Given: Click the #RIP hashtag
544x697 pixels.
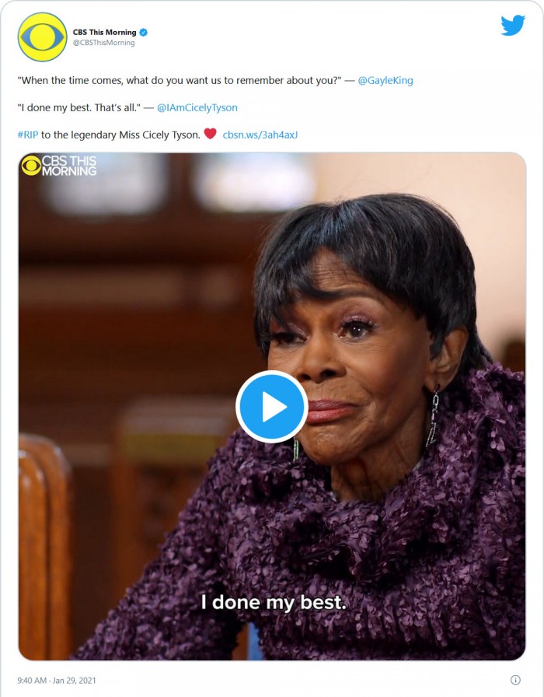Looking at the screenshot, I should coord(27,135).
